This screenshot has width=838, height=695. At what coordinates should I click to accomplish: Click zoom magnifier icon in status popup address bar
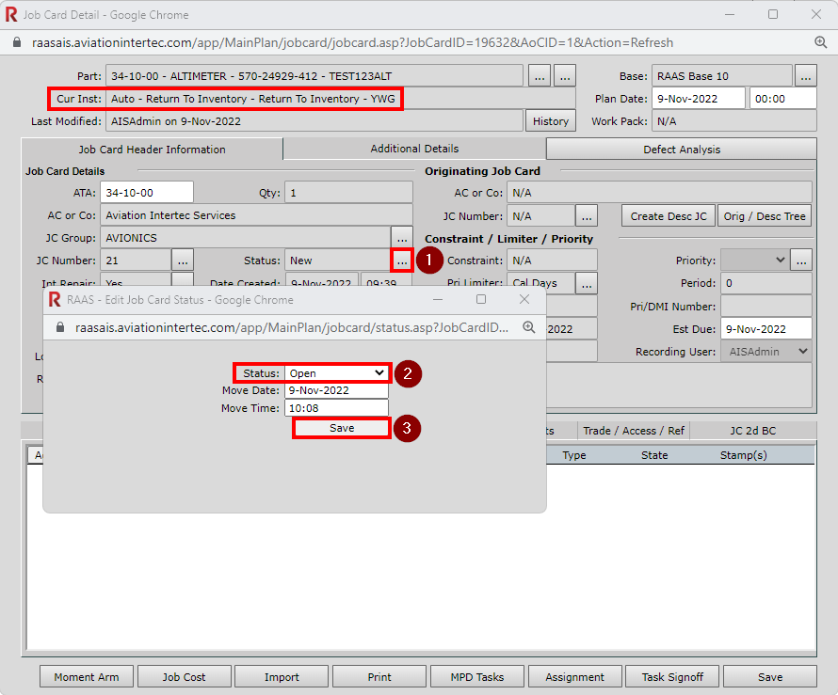(529, 327)
